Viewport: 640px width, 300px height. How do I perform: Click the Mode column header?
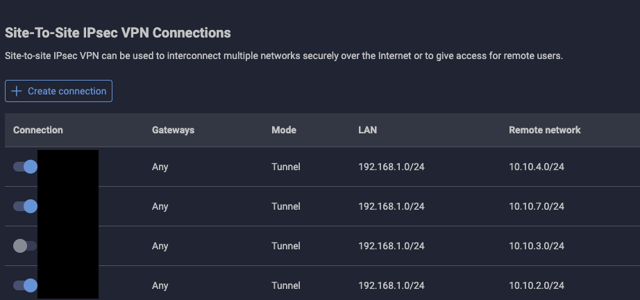pyautogui.click(x=284, y=130)
